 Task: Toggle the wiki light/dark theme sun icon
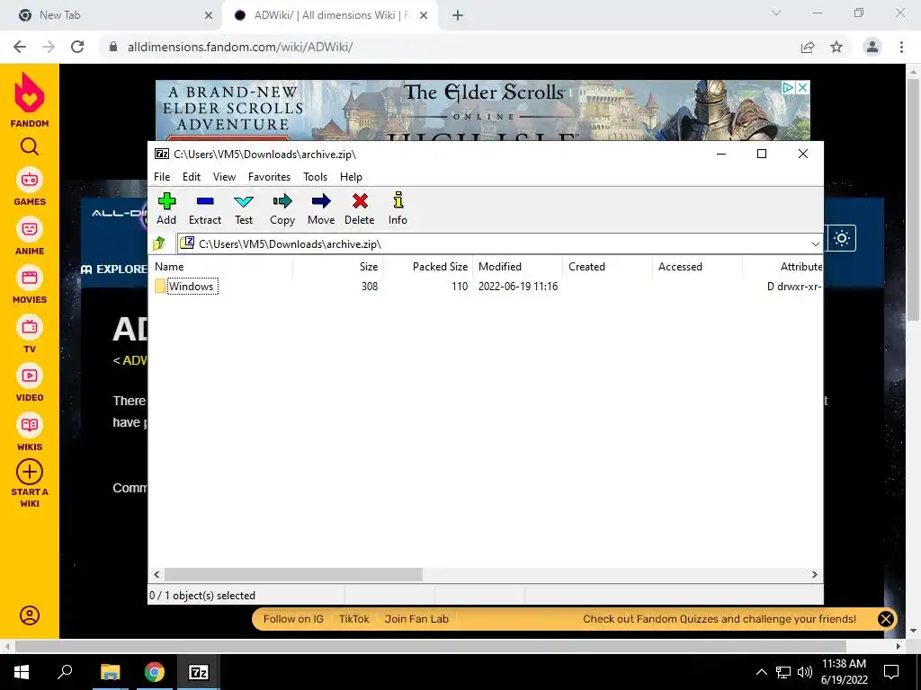pyautogui.click(x=842, y=238)
